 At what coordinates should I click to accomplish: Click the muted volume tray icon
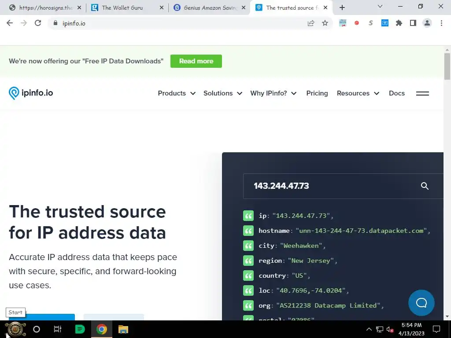pyautogui.click(x=390, y=329)
